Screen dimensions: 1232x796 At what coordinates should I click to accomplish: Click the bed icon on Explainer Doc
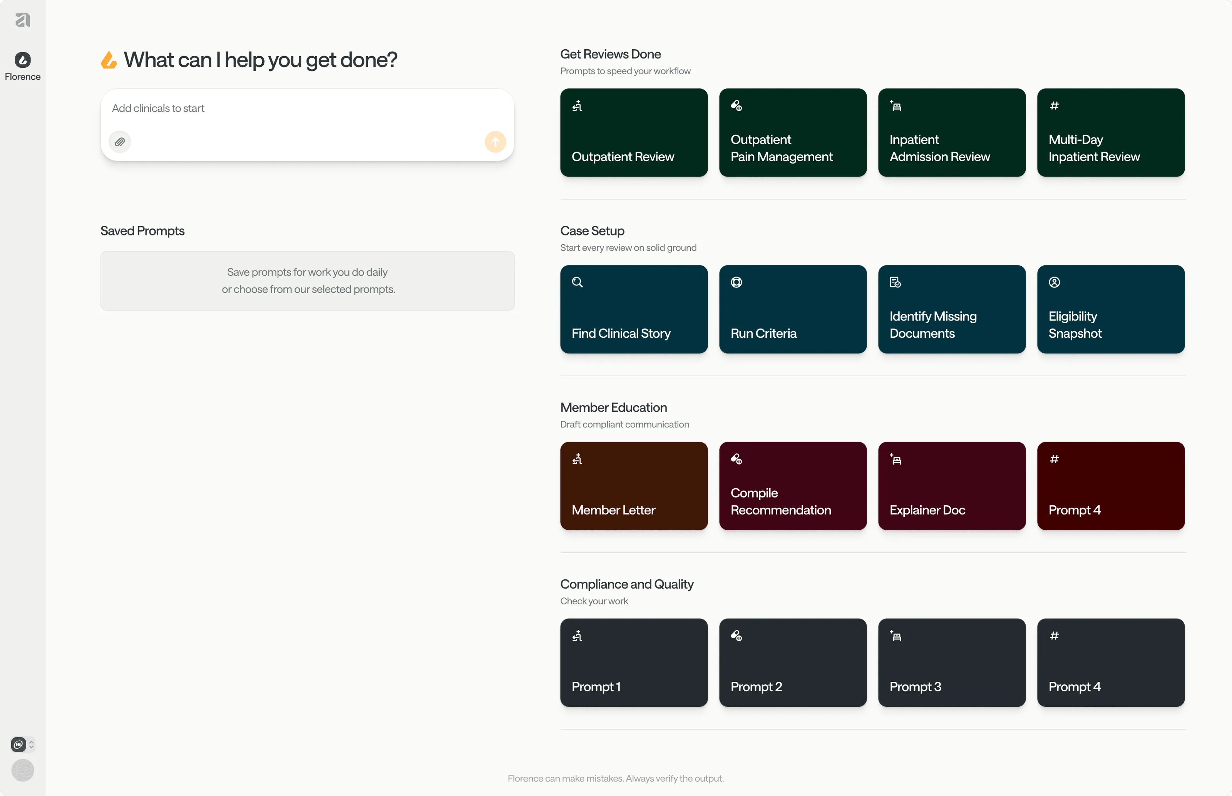(895, 459)
